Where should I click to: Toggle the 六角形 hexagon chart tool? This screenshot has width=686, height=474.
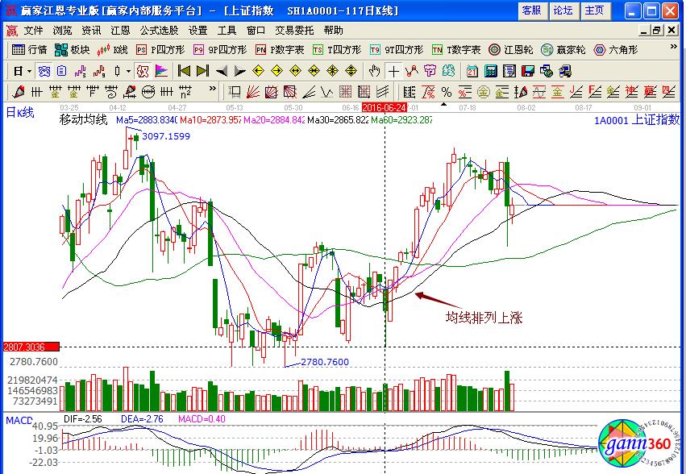pos(615,49)
